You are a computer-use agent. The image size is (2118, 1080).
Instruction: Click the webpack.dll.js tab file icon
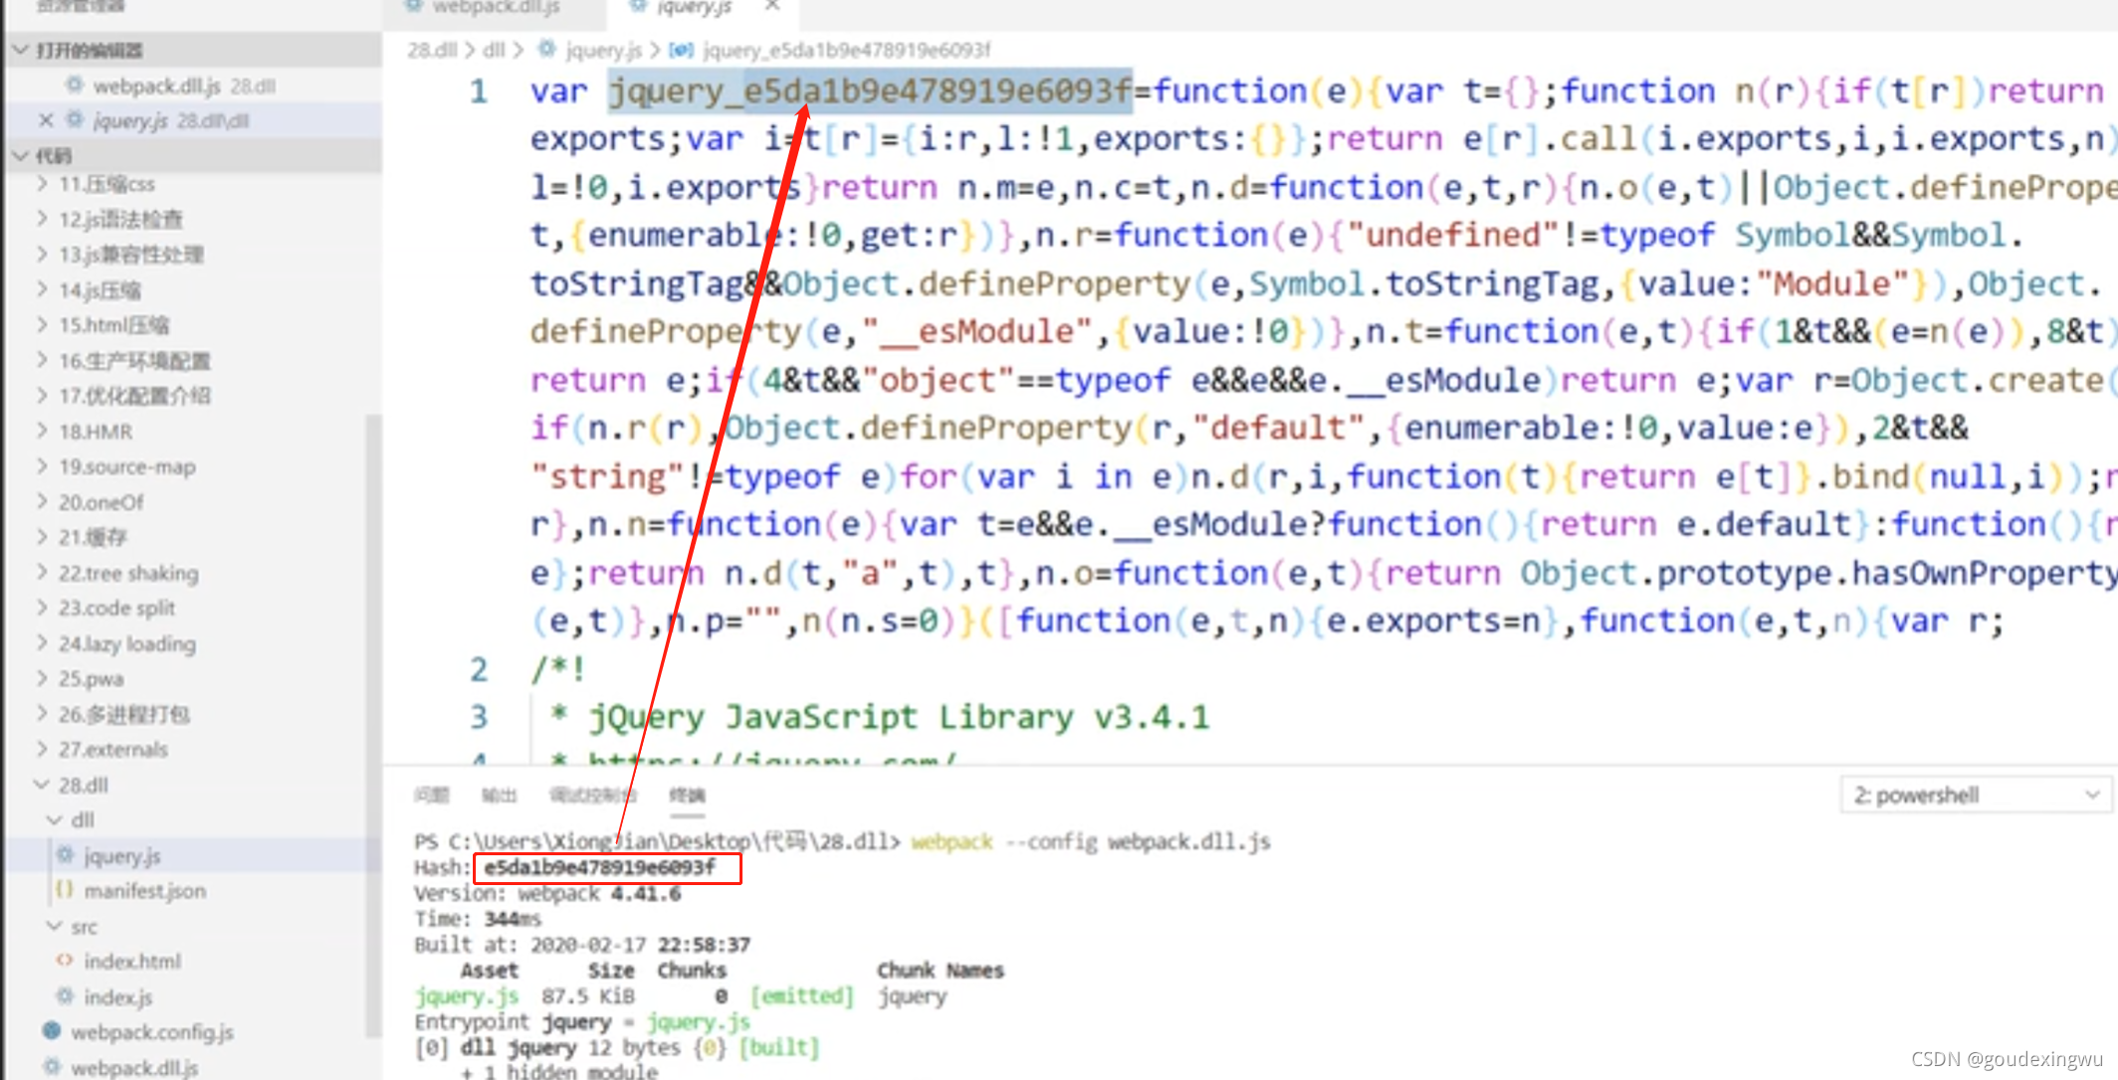(413, 6)
